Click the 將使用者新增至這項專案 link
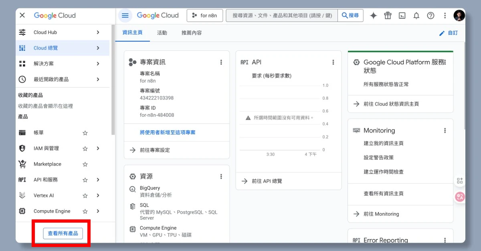Viewport: 481px width, 251px height. tap(168, 132)
